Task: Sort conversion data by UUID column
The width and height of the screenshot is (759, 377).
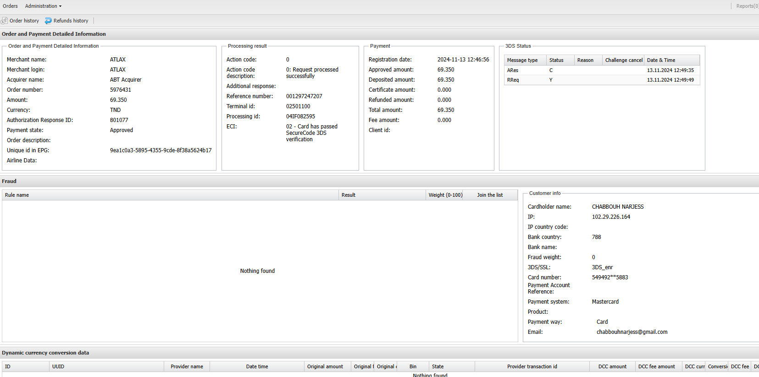Action: tap(58, 366)
